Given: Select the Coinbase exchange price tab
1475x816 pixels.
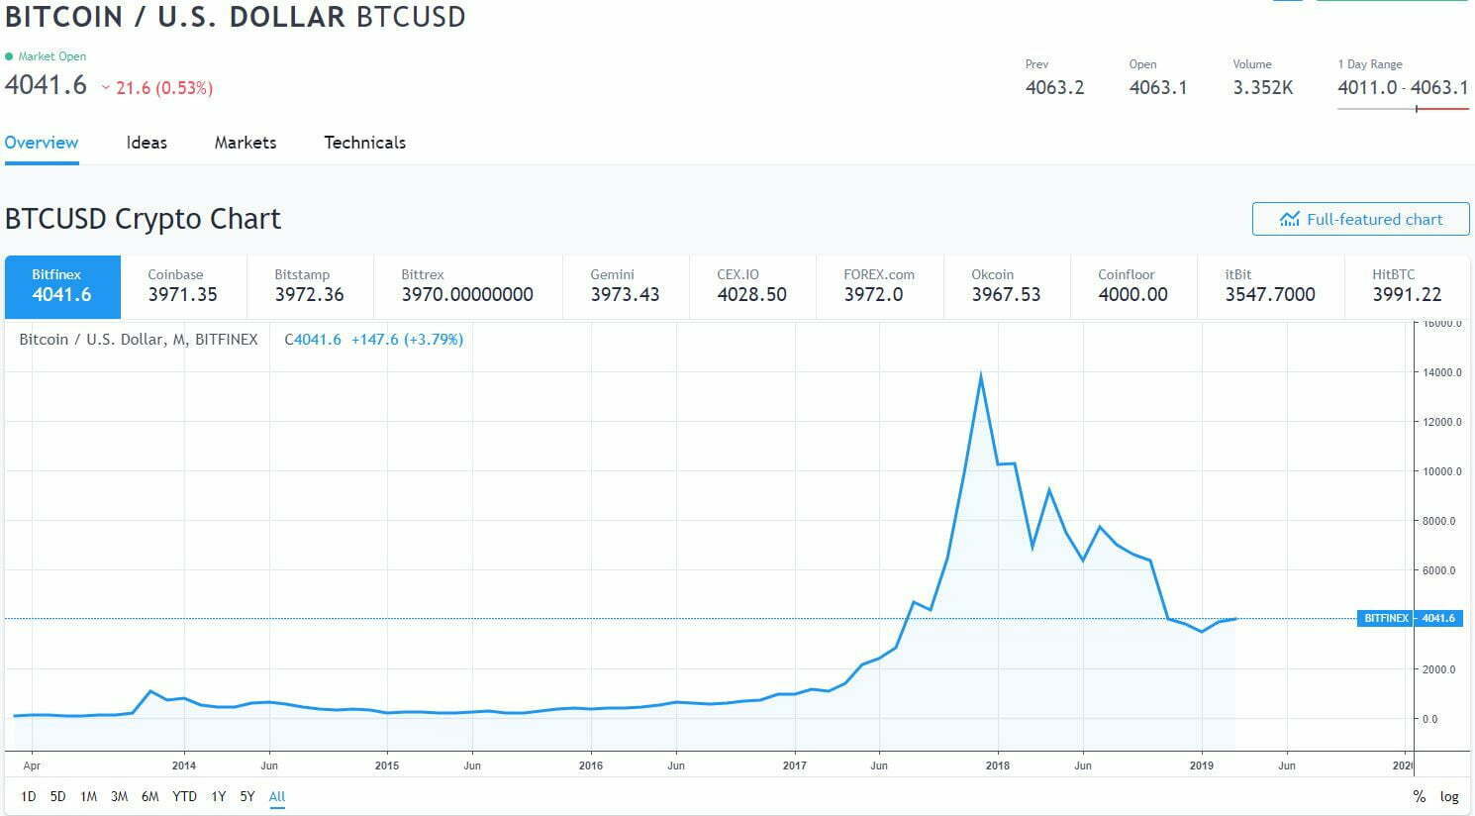Looking at the screenshot, I should tap(183, 285).
